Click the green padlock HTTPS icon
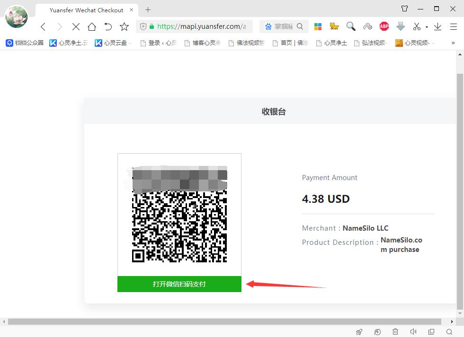The width and height of the screenshot is (464, 337). 152,26
